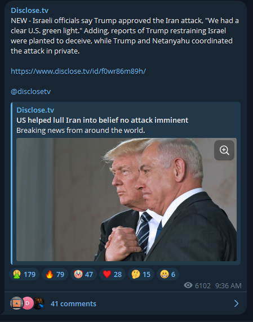The image size is (253, 322).
Task: Toggle the fire reaction showing 79
Action: coord(55,274)
